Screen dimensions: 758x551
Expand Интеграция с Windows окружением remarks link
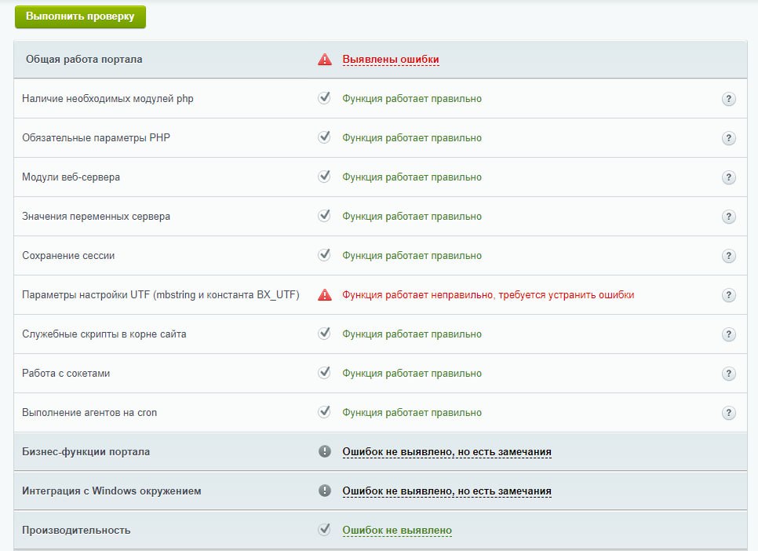(x=446, y=491)
